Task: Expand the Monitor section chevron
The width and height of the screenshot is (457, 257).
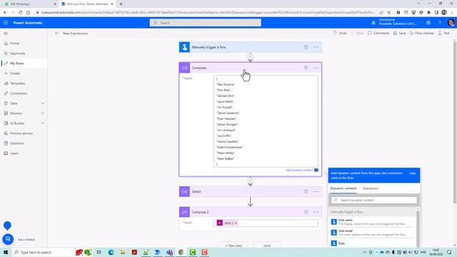Action: pyautogui.click(x=43, y=114)
